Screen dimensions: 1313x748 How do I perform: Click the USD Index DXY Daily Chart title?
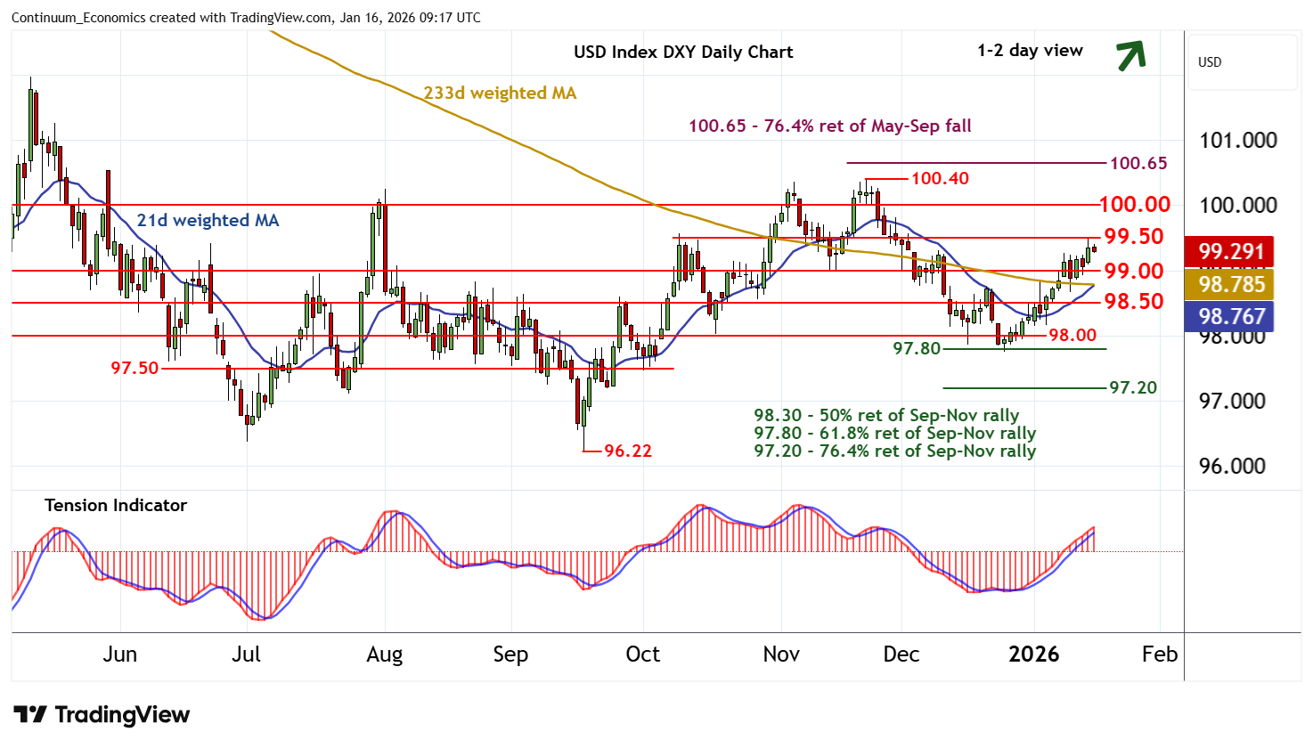[x=683, y=52]
